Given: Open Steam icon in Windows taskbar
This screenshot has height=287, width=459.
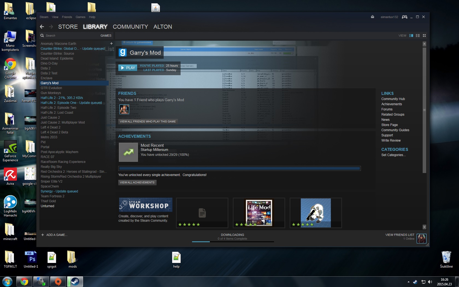Looking at the screenshot, I should coord(75,282).
